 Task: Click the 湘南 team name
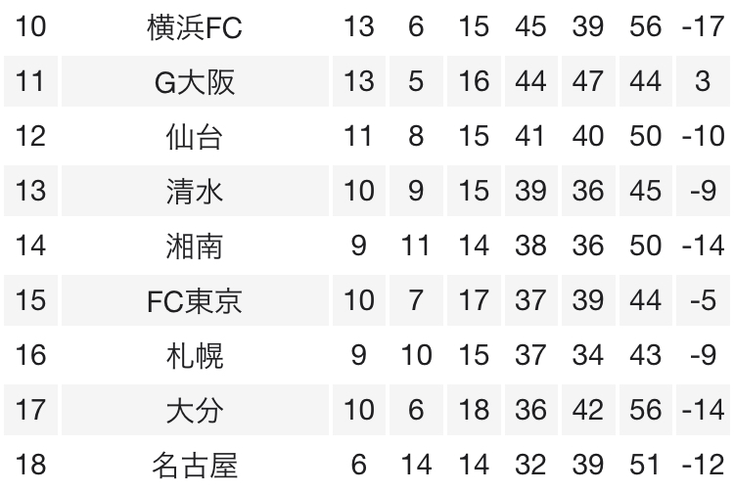[x=195, y=246]
